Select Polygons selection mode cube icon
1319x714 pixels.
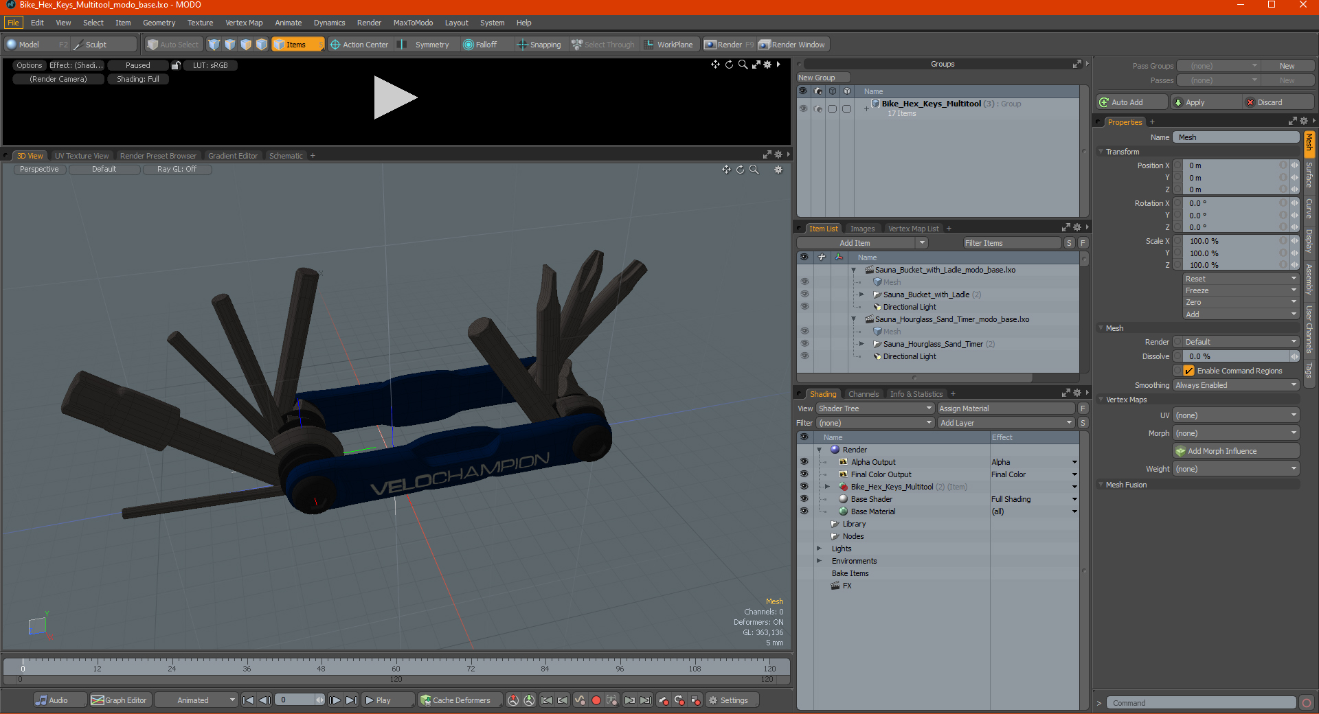246,45
